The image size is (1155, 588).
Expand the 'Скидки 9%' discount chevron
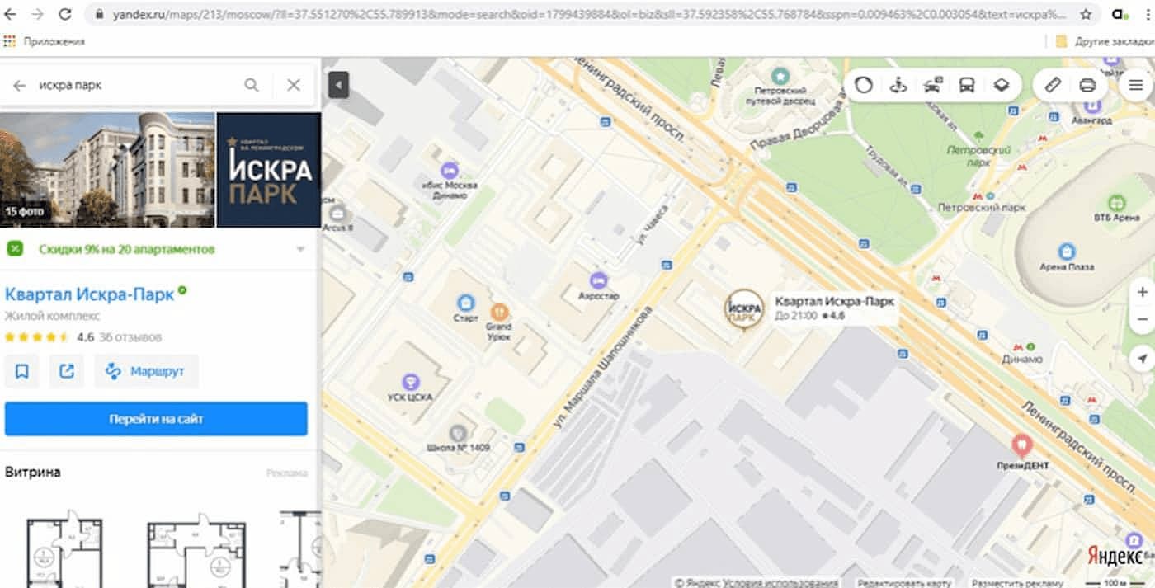tap(300, 249)
